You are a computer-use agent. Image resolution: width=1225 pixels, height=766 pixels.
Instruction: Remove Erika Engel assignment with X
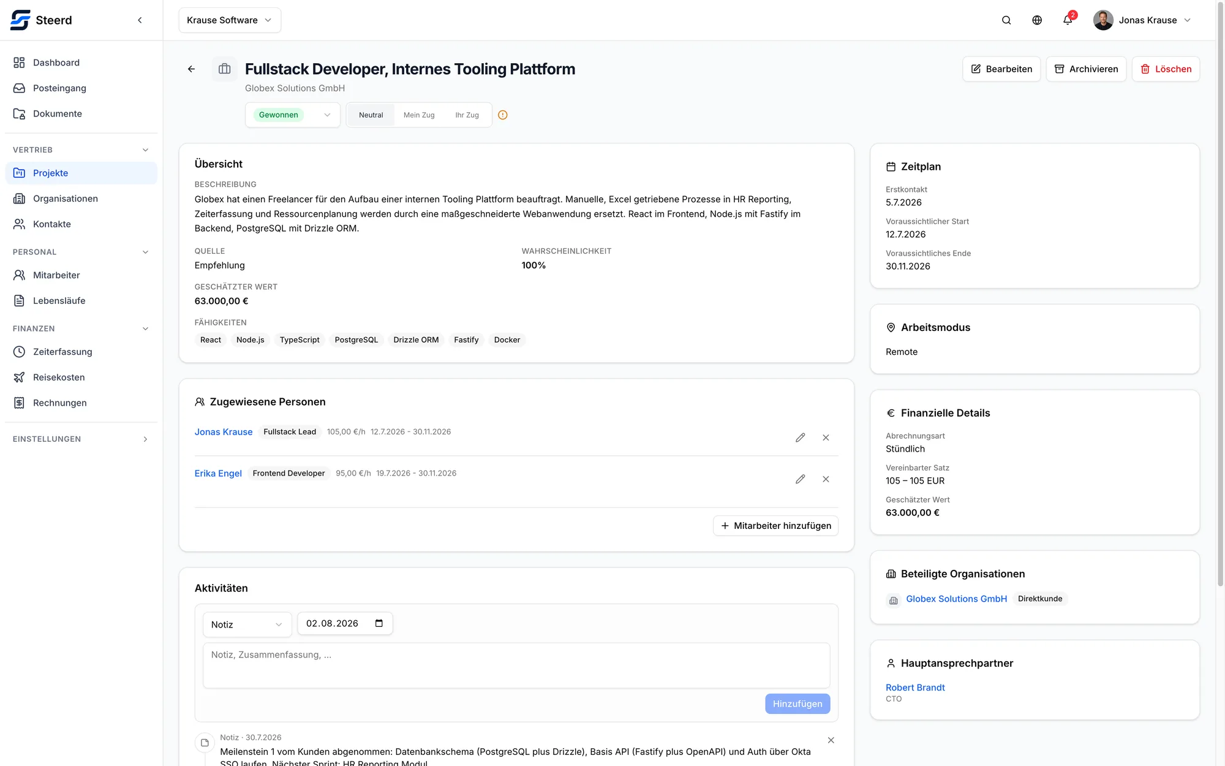826,479
